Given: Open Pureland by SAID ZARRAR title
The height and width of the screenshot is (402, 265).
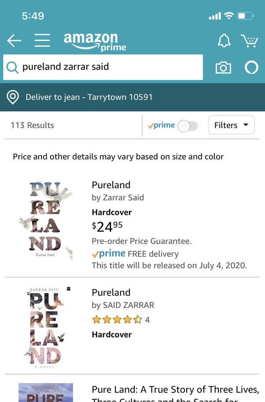Looking at the screenshot, I should pos(111,292).
